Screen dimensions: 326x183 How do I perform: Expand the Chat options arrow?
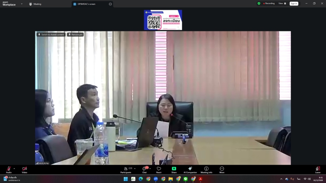click(150, 168)
